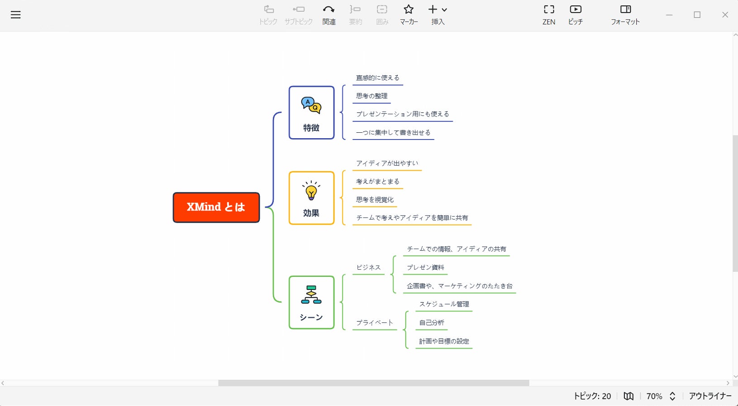Minimize the XMind window
This screenshot has width=738, height=406.
pyautogui.click(x=669, y=15)
